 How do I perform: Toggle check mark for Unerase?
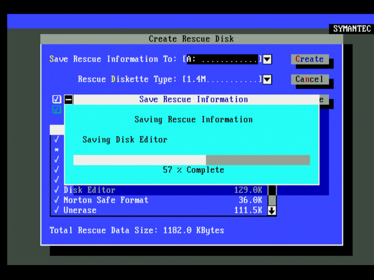[x=57, y=210]
